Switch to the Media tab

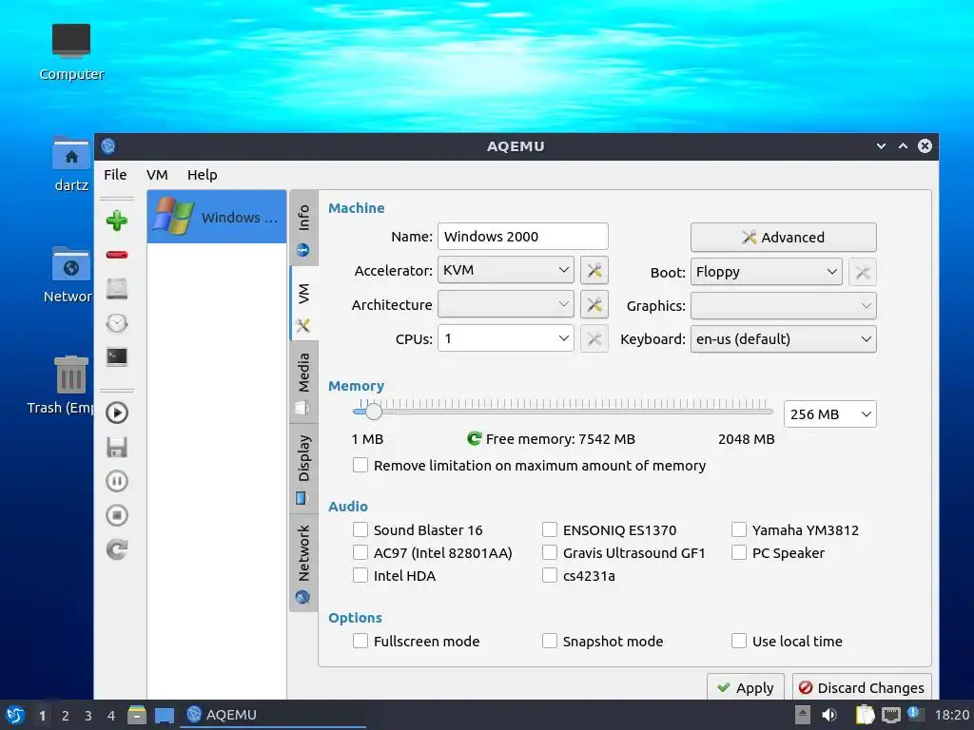coord(303,382)
